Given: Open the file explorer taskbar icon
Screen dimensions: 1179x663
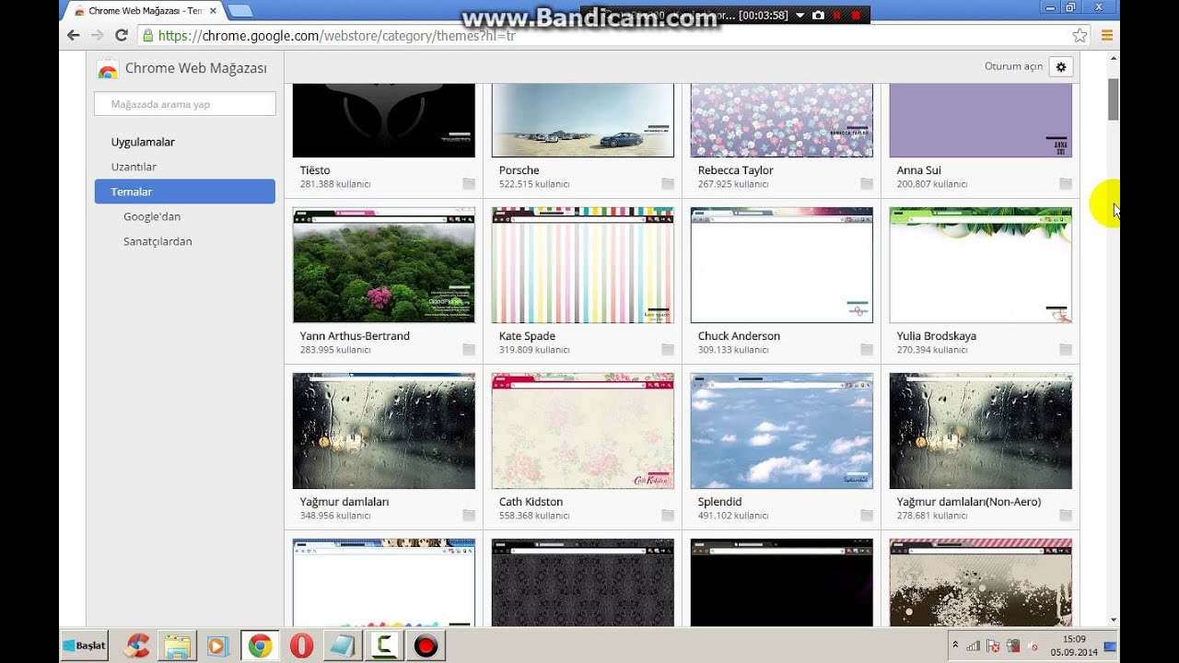Looking at the screenshot, I should [177, 646].
